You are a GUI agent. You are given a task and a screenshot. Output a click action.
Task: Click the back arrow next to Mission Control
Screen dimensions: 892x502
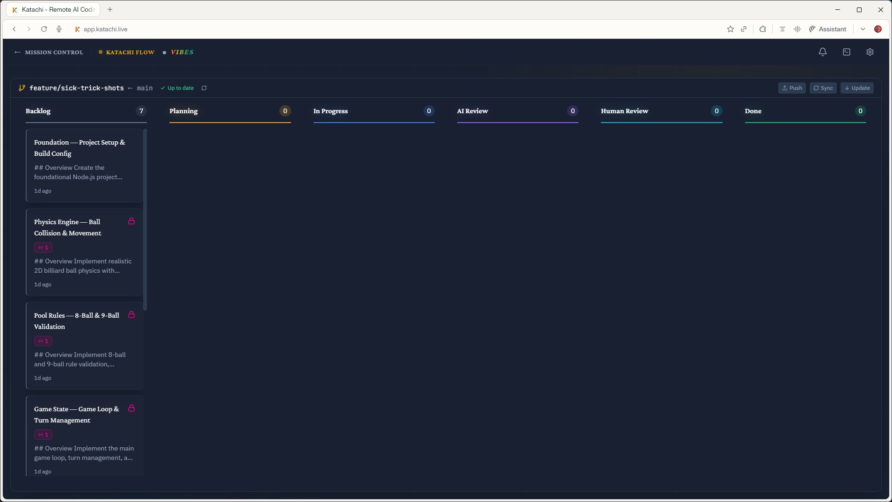[17, 52]
